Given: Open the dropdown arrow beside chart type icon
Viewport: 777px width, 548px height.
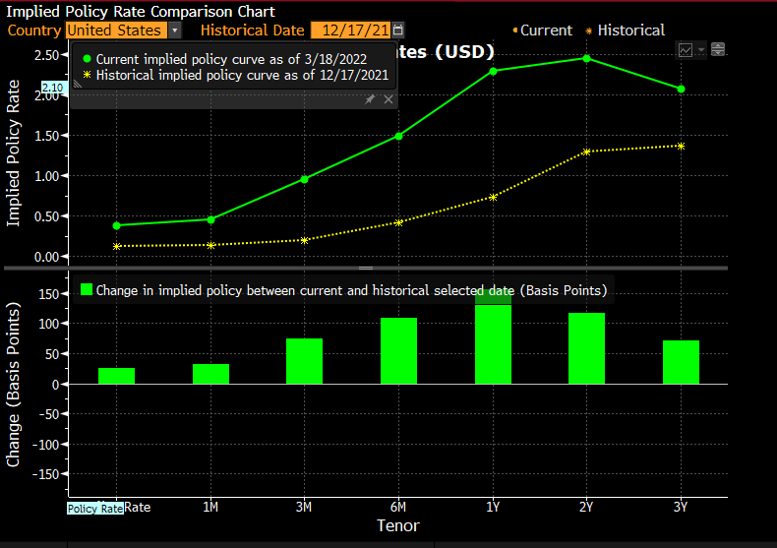Looking at the screenshot, I should (x=702, y=50).
